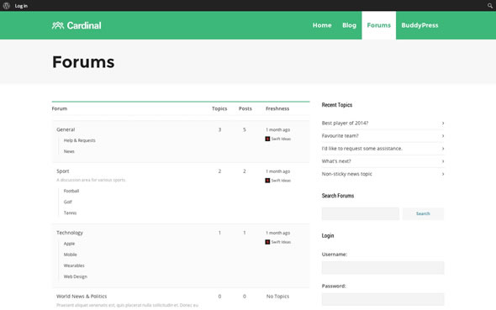Viewport: 496px width, 310px height.
Task: Open the Wearables subforum
Action: (74, 265)
